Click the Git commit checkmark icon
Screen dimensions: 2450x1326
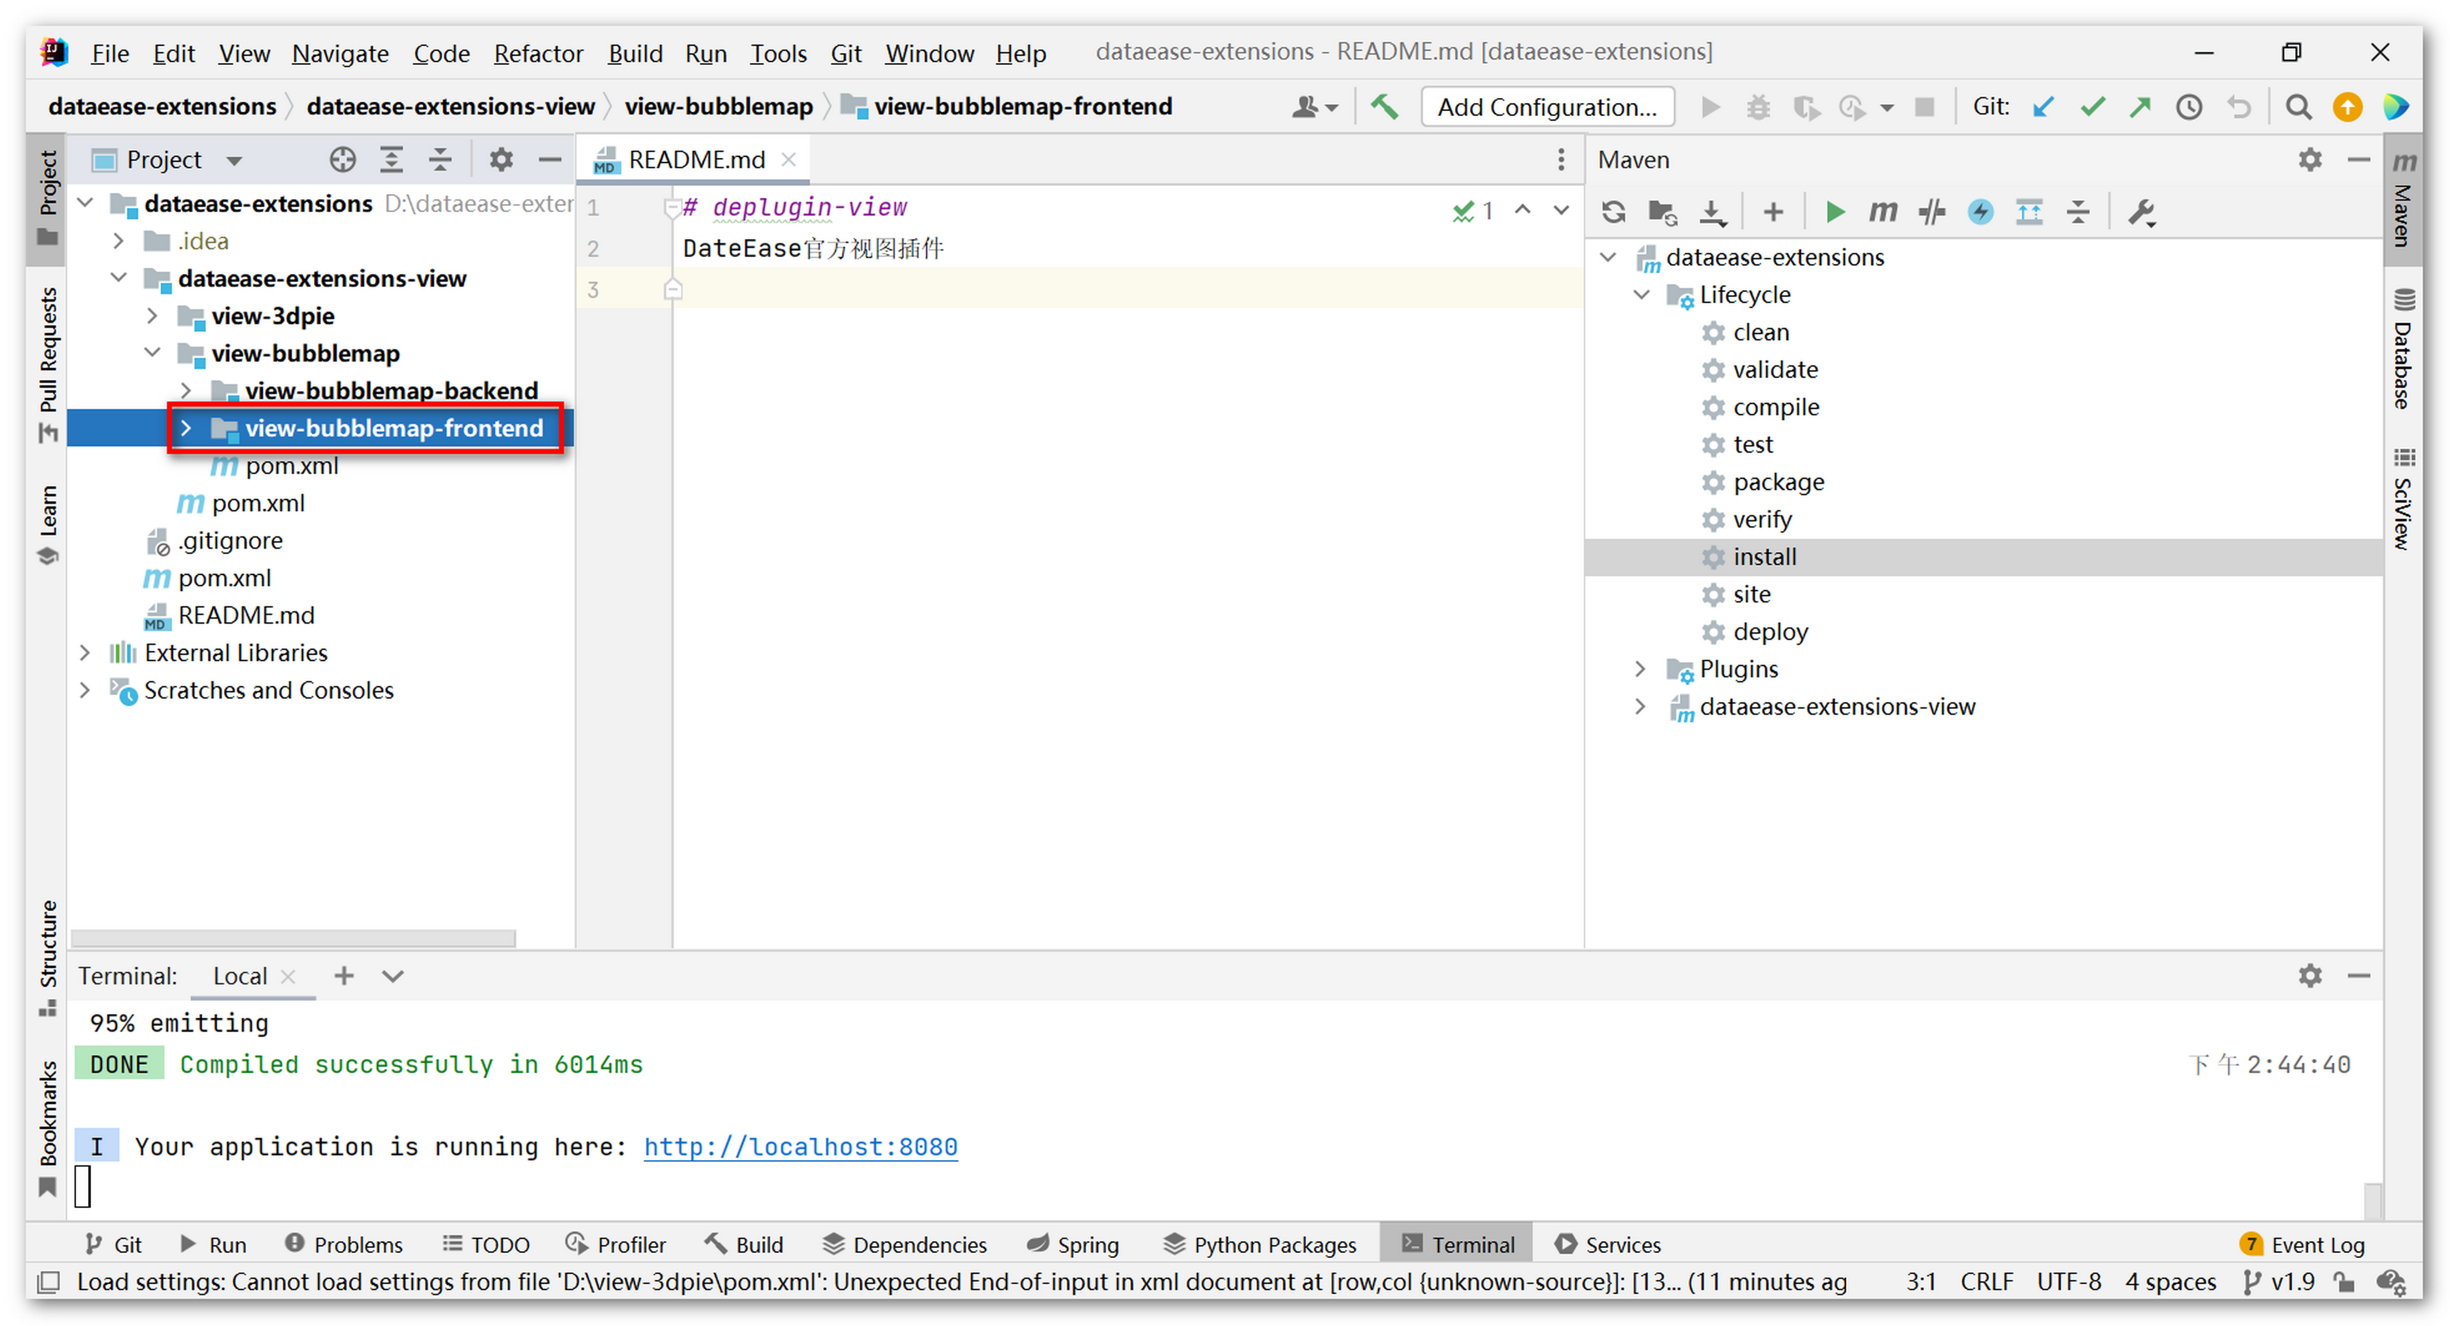click(2091, 107)
